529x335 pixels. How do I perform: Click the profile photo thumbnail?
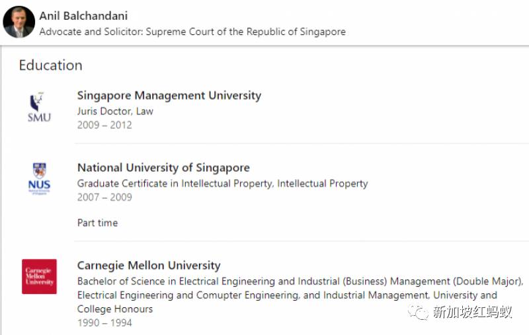tap(19, 22)
